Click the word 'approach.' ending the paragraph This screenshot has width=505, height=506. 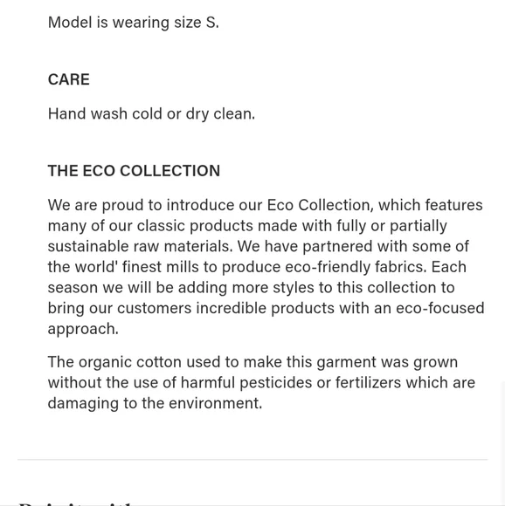click(x=83, y=329)
